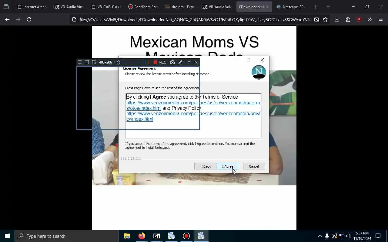Open Firefox from the taskbar
The image size is (388, 242).
pos(142,236)
